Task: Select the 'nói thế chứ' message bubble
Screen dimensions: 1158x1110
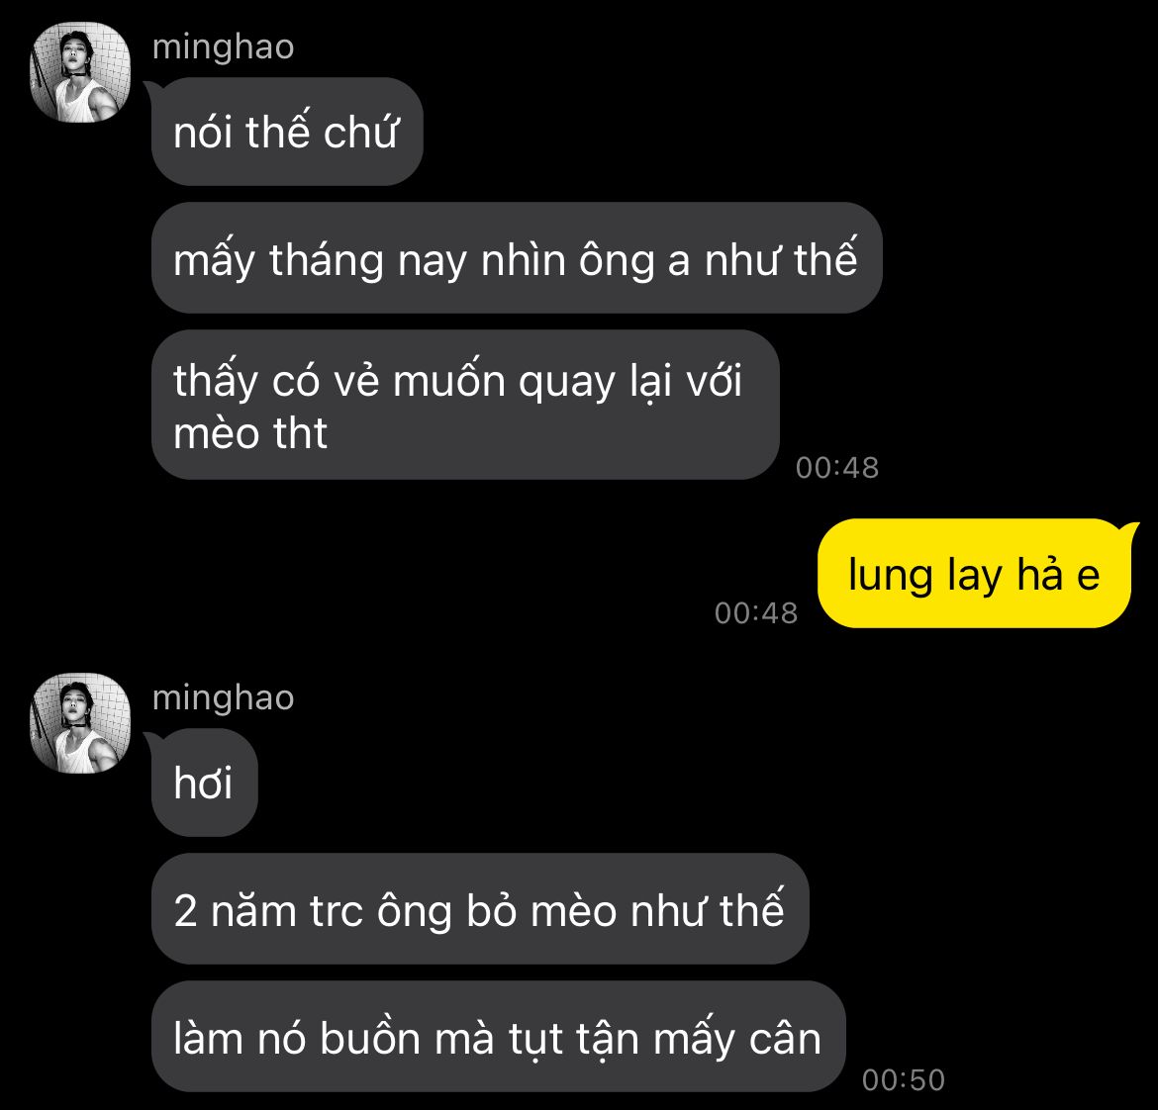Action: (287, 132)
